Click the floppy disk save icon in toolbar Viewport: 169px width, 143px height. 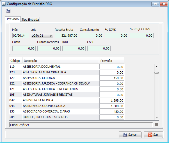point(8,11)
